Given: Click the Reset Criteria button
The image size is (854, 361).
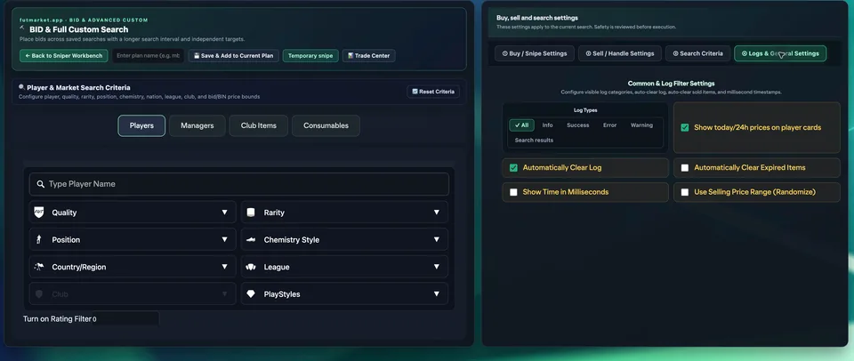Looking at the screenshot, I should [433, 92].
